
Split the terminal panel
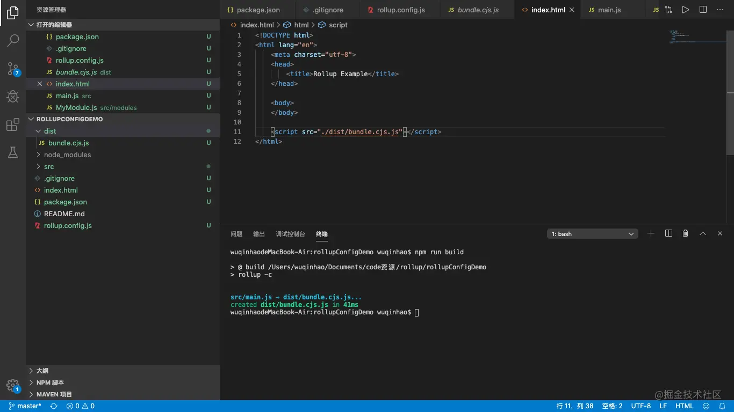[x=668, y=233]
